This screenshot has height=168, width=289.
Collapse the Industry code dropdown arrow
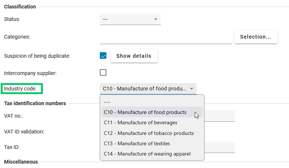click(x=191, y=89)
